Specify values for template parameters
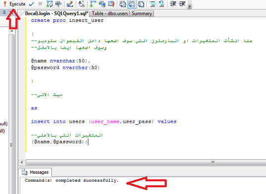Screen dimensions: 266x194 (82, 4)
